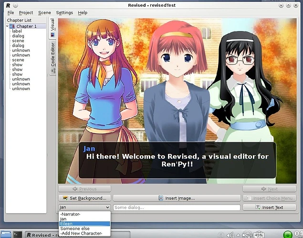The image size is (303, 238).
Task: Click the Code Editor tab icon
Action: click(x=53, y=71)
